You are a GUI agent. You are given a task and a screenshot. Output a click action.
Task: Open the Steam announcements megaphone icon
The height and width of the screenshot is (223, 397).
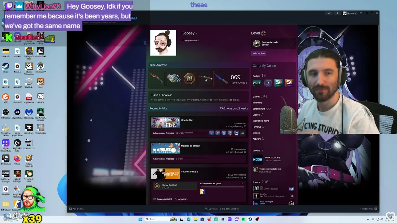(x=329, y=13)
